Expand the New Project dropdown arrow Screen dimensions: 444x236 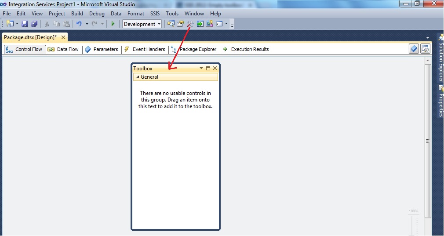click(17, 24)
